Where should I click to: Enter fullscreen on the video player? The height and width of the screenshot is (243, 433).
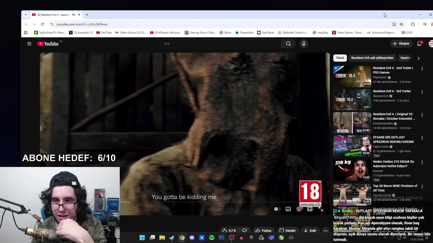(321, 209)
